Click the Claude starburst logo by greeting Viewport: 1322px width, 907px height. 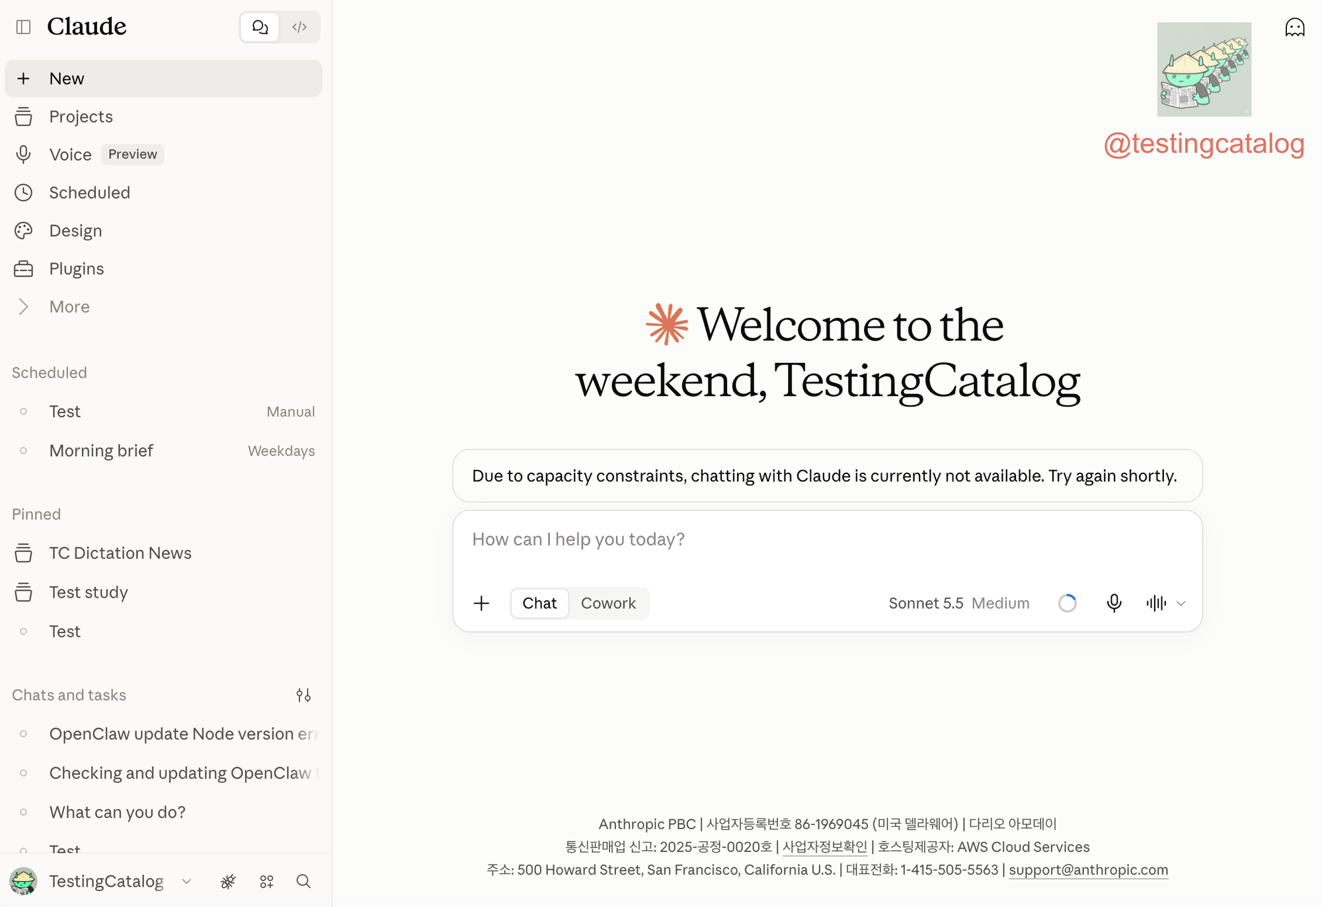667,324
